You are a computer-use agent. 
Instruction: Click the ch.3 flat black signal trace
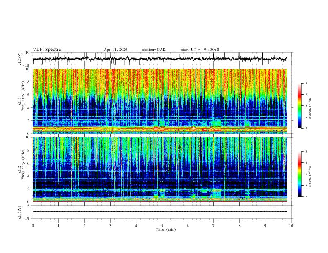pyautogui.click(x=160, y=212)
